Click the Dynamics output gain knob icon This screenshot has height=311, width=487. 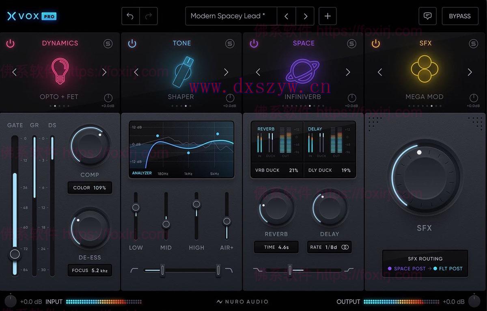[108, 98]
